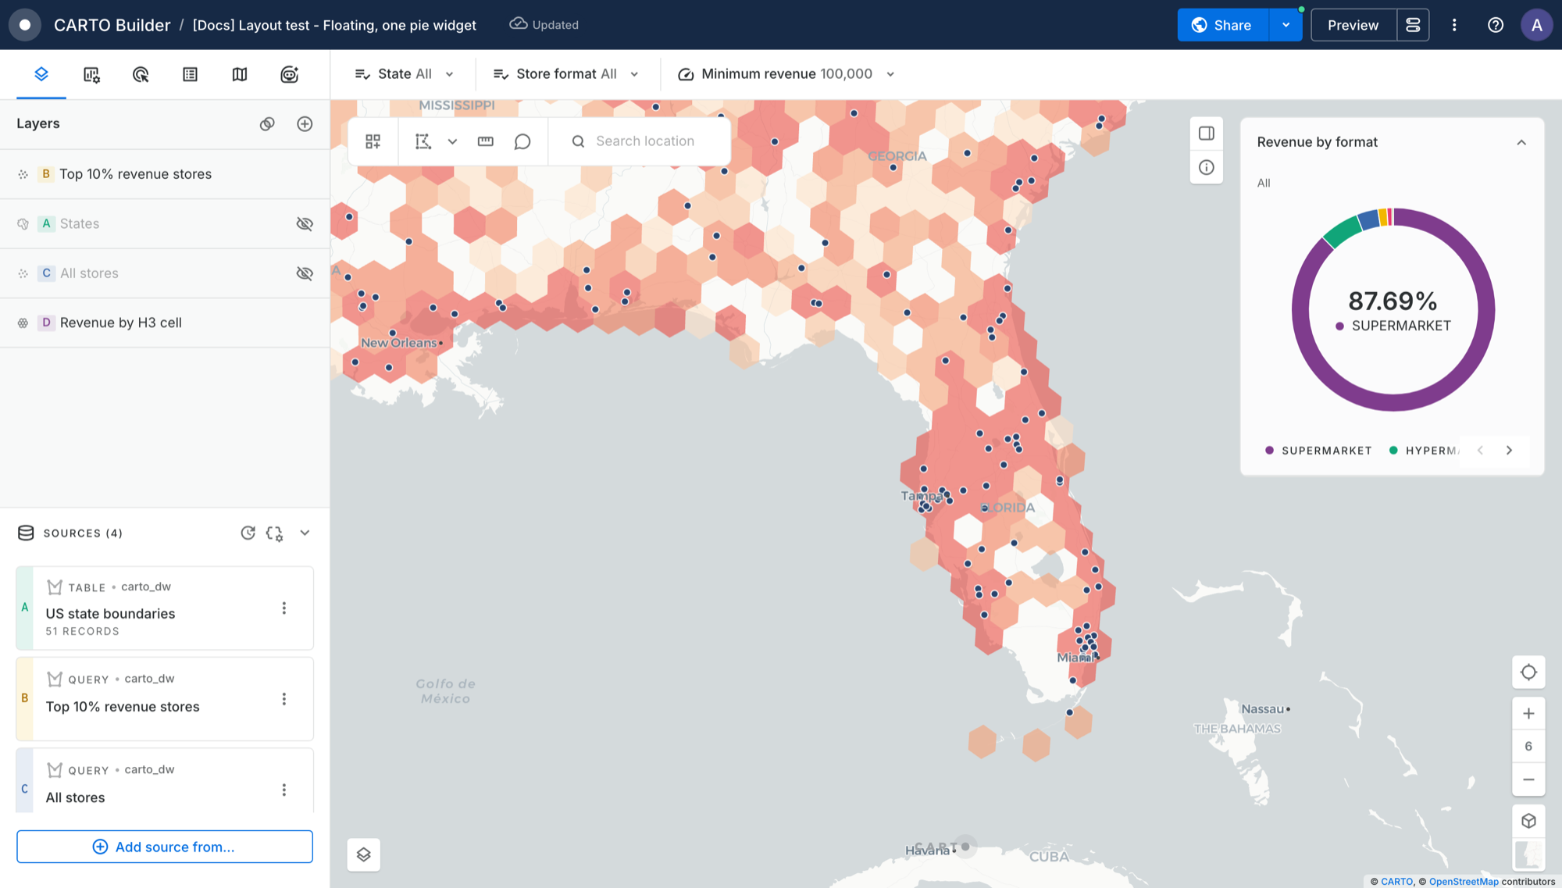Open the map information icon
The height and width of the screenshot is (888, 1562).
click(x=1207, y=167)
